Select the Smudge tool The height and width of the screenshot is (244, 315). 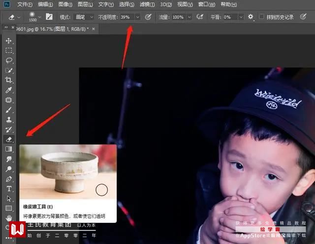[8, 159]
